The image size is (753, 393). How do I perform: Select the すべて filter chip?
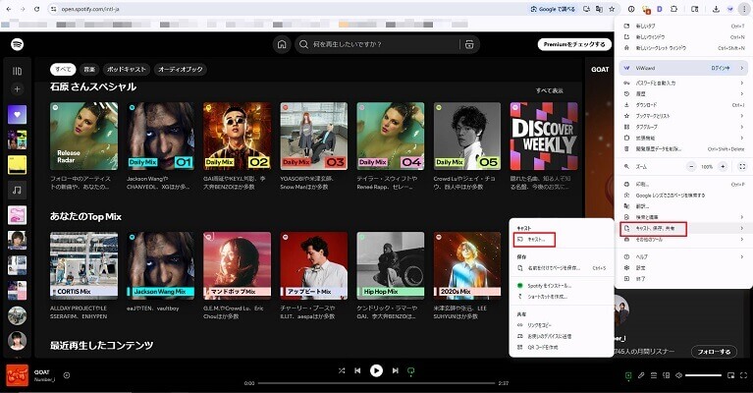coord(63,69)
